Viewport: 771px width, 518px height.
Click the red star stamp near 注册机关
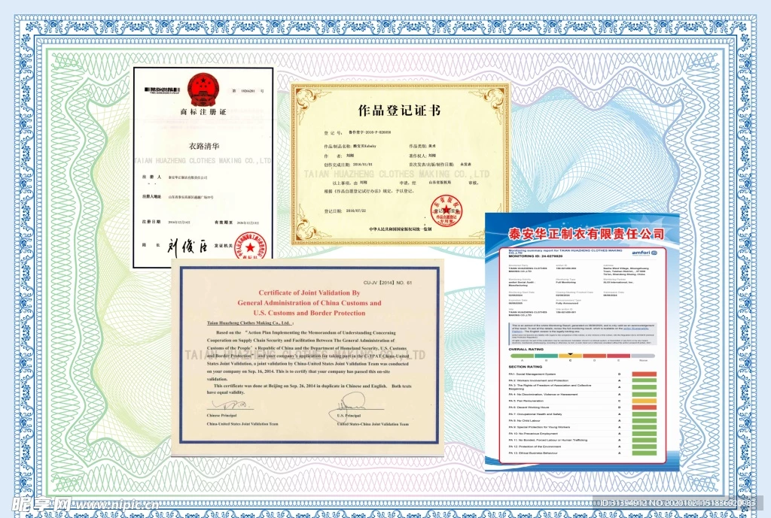click(x=250, y=244)
